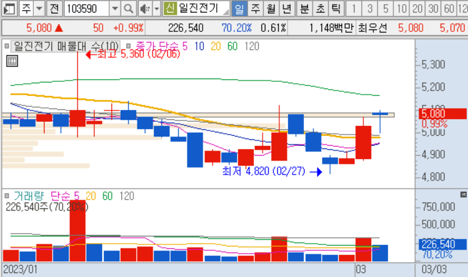Screen dimensions: 468x277
Task: Open the grid table icon under chart legend
Action: pyautogui.click(x=12, y=61)
